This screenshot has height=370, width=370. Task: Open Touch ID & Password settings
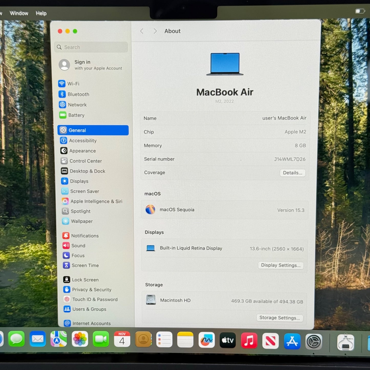pyautogui.click(x=94, y=299)
